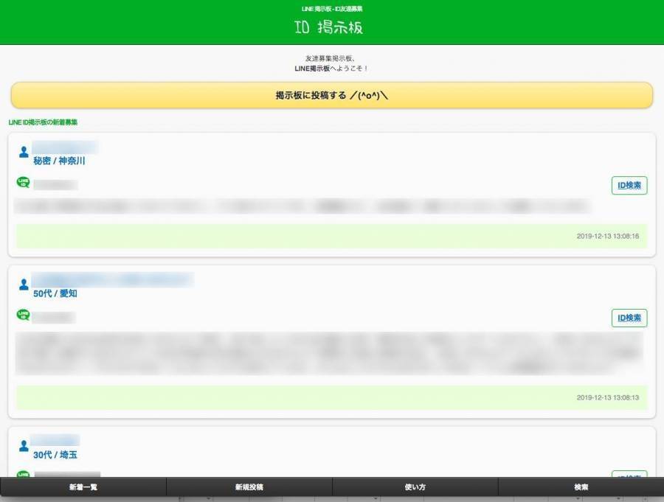Screen dimensions: 664x502
Task: Click the timestamp 2019-12-13 13:08:13
Action: [608, 397]
